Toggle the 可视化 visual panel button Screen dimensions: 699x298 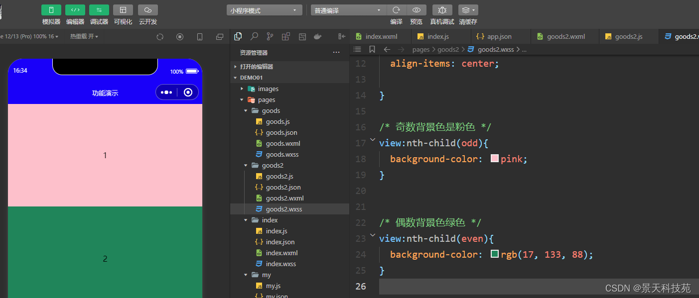[x=123, y=10]
